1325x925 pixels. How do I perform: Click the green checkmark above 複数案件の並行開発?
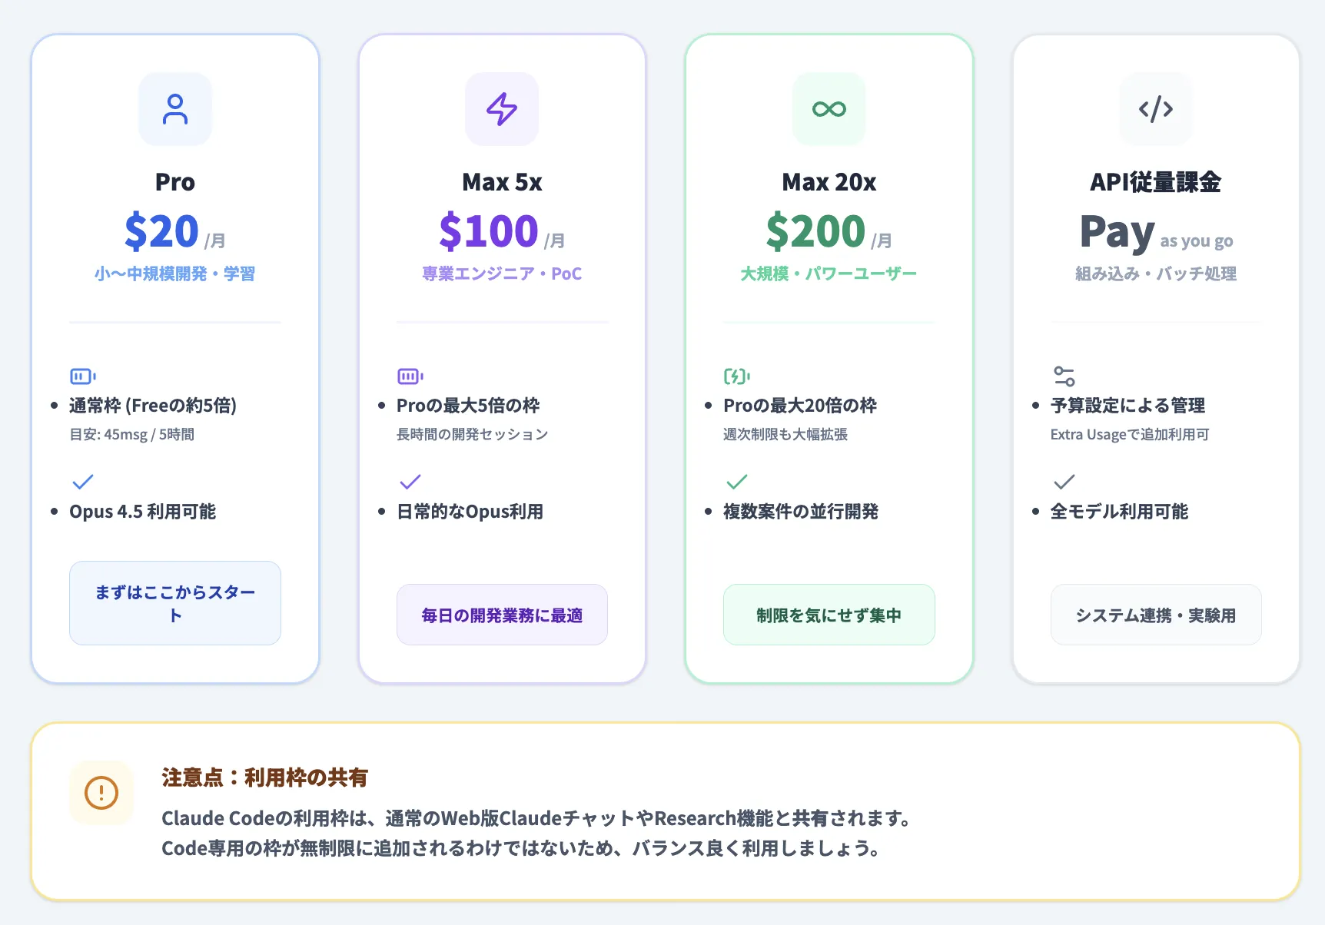coord(736,482)
